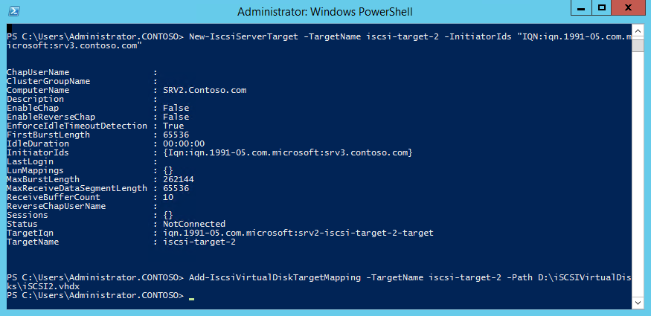Click the scrollbar down arrow

(638, 304)
